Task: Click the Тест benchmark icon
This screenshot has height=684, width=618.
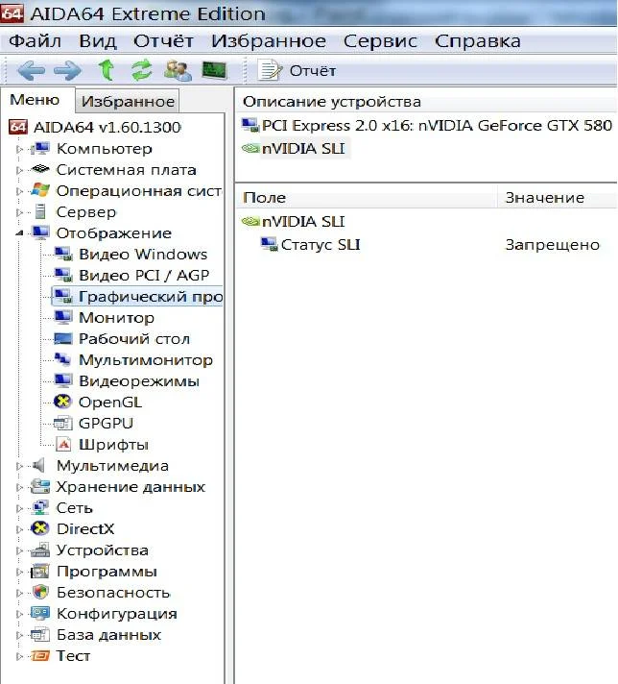Action: click(40, 655)
